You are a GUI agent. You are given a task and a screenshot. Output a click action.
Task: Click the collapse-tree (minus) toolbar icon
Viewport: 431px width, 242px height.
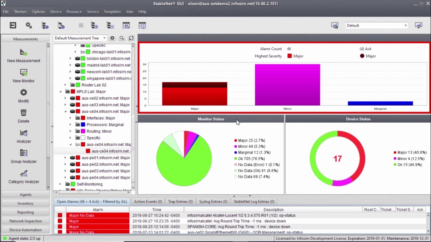[x=110, y=25]
